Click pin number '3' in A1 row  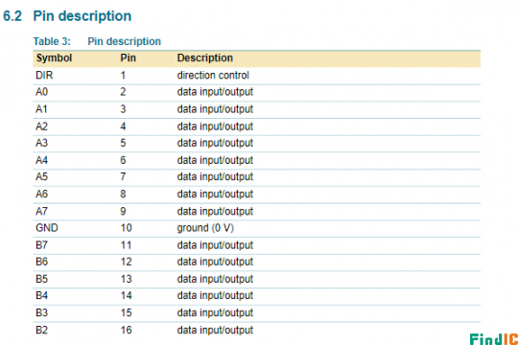[x=123, y=109]
